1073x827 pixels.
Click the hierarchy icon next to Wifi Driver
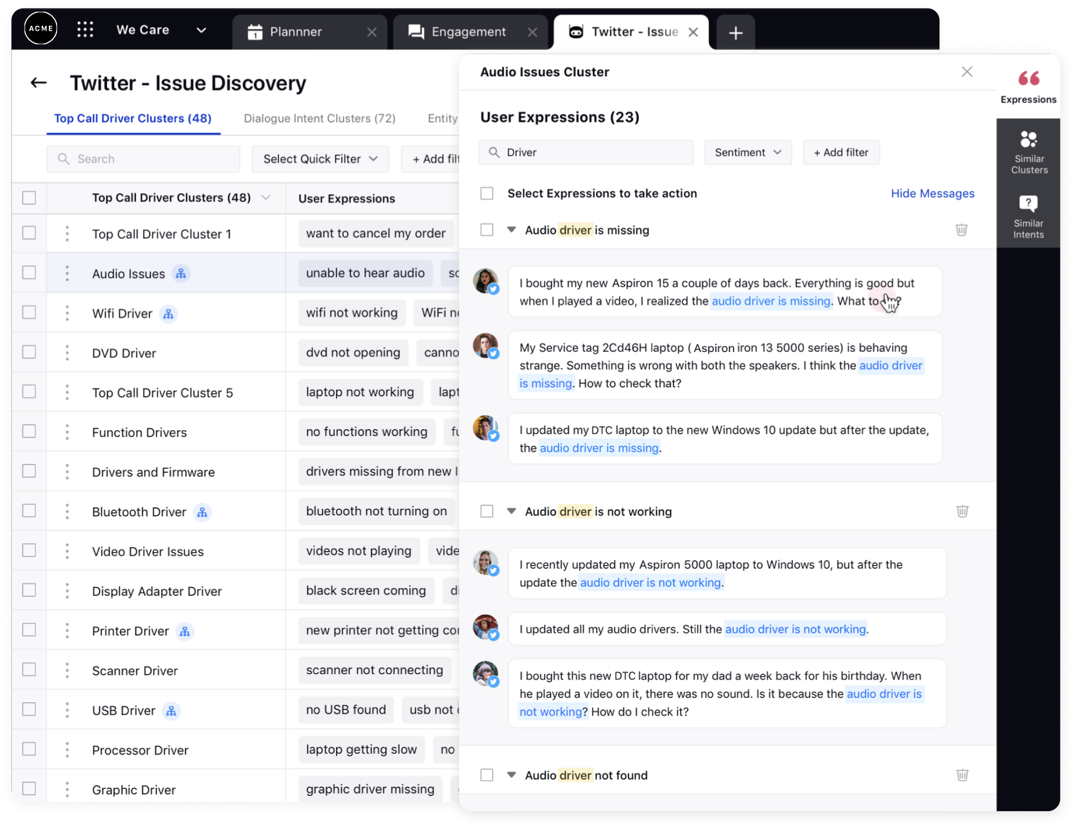[x=168, y=314]
